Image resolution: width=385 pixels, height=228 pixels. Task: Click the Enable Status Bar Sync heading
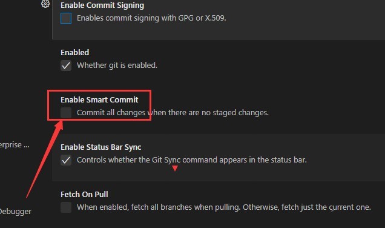coord(100,147)
